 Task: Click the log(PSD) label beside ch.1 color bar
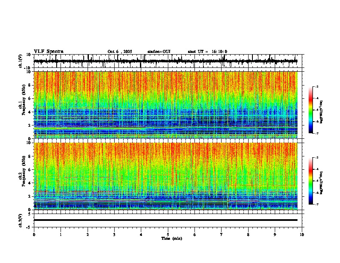[x=322, y=112]
